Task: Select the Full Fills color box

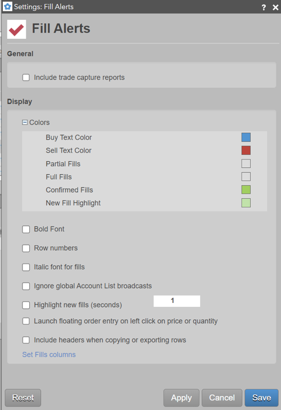Action: click(246, 177)
